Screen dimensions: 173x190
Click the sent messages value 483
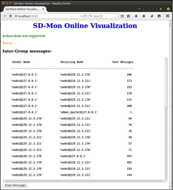pyautogui.click(x=129, y=162)
